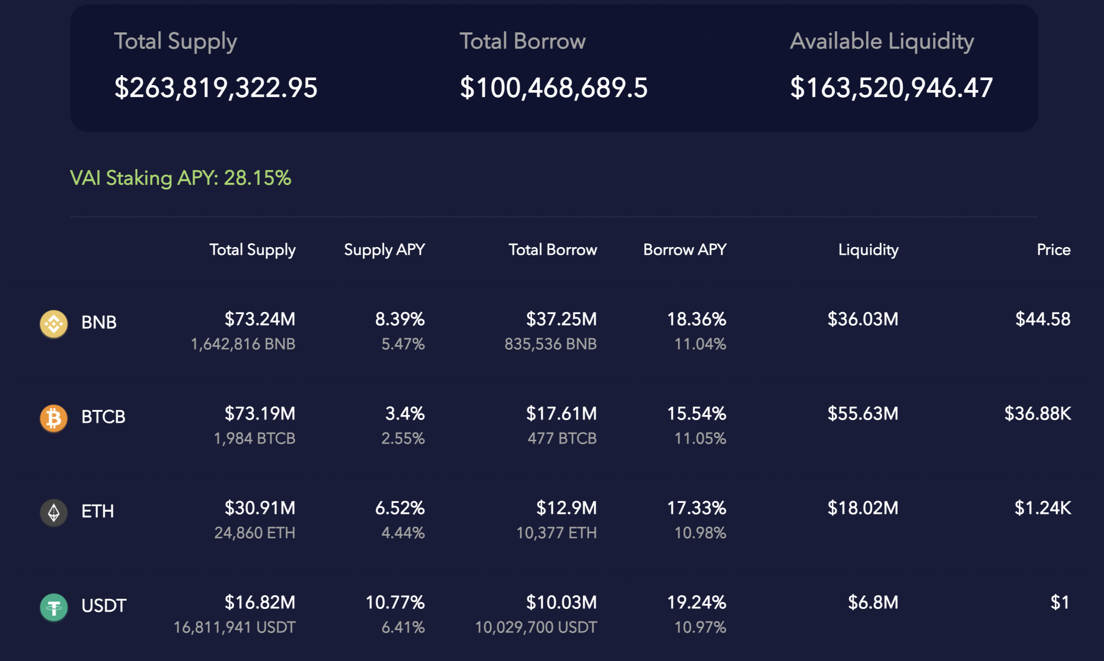Click BTCB price $36.88K value
The height and width of the screenshot is (661, 1104).
1037,413
